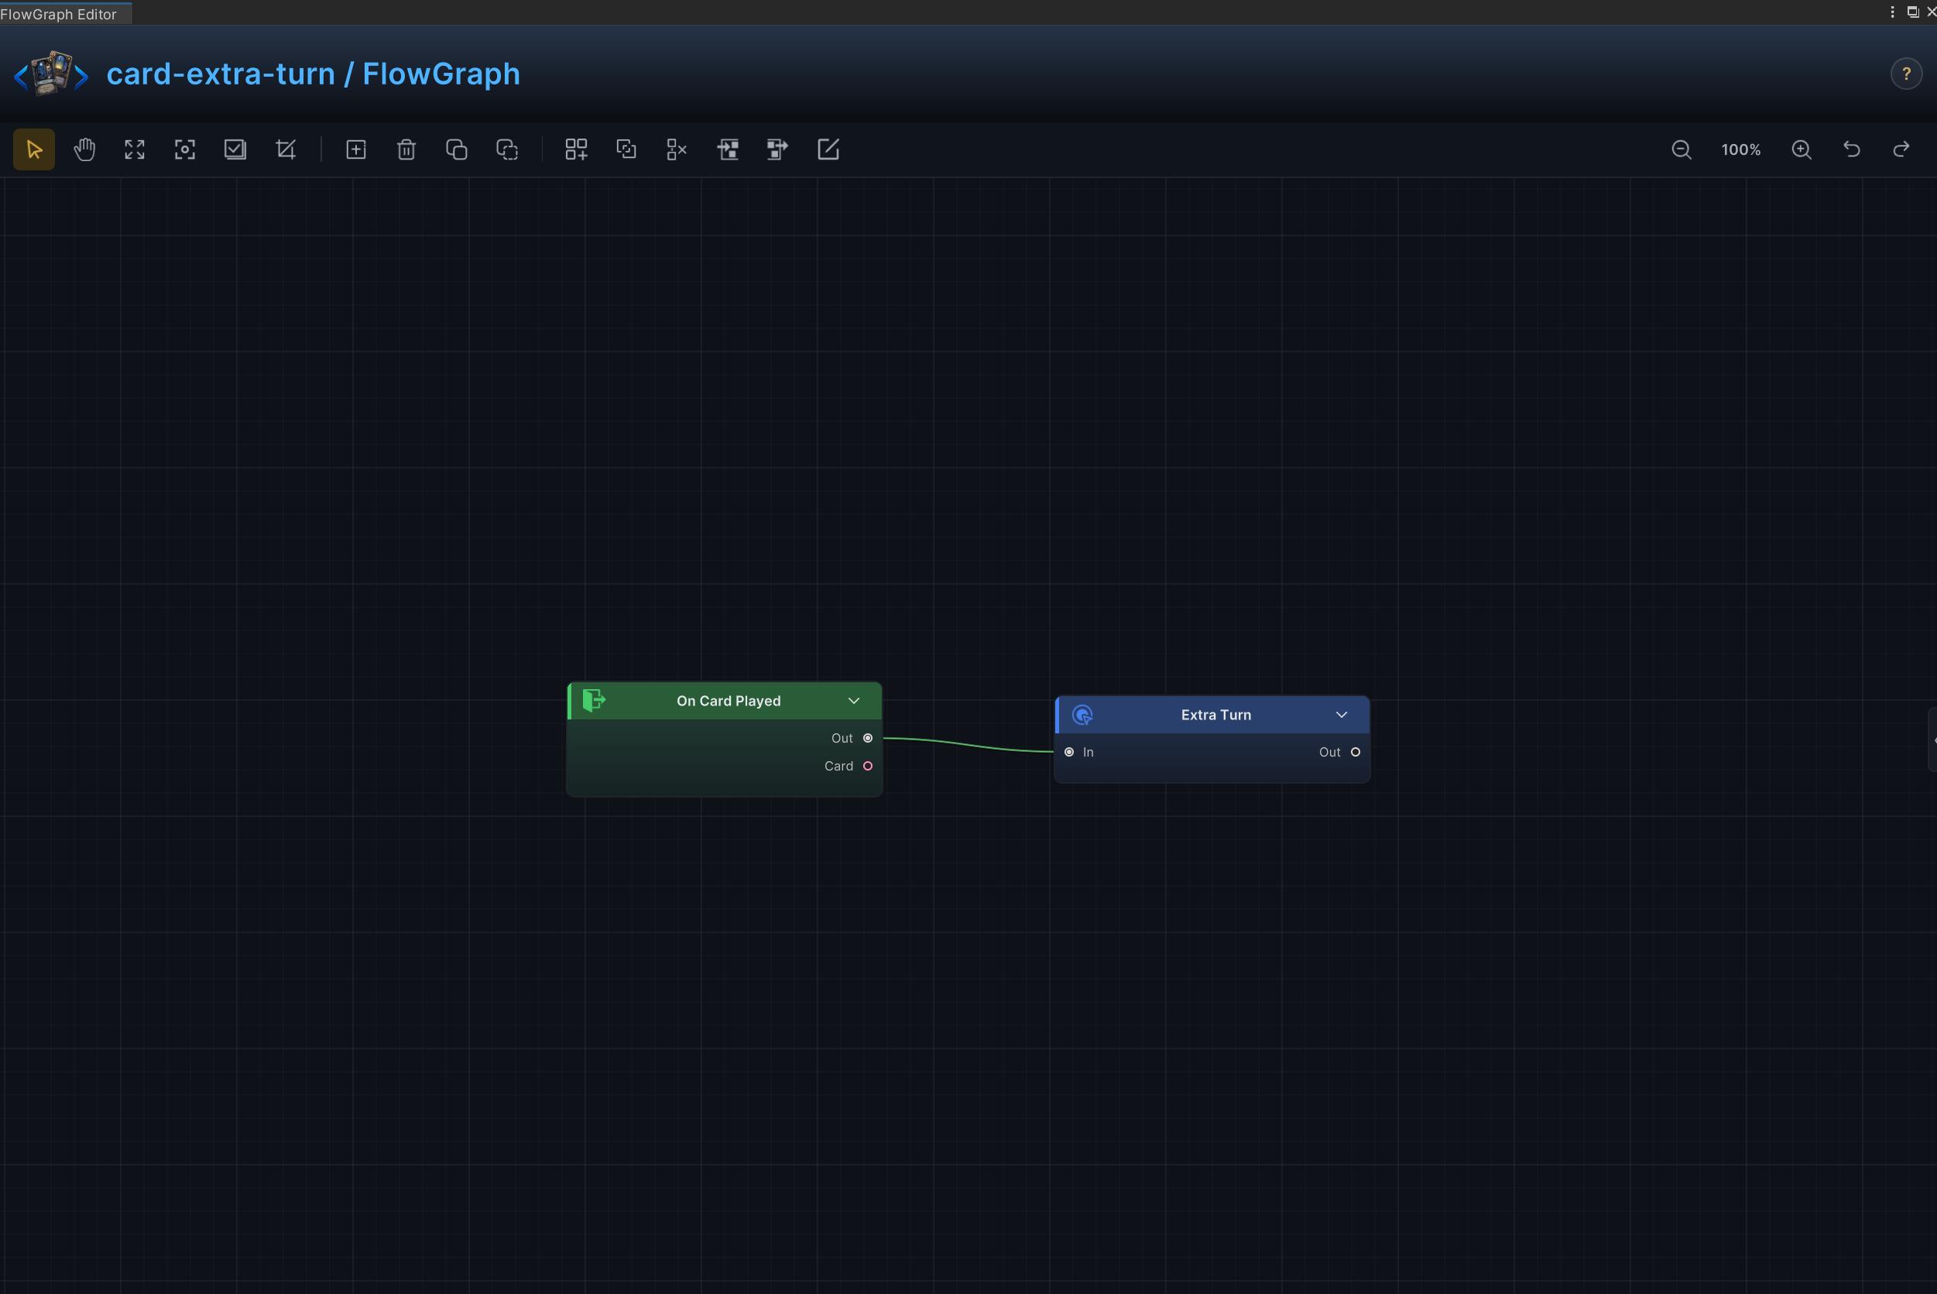This screenshot has height=1294, width=1937.
Task: Click the import-into-blocks arrow icon
Action: (x=728, y=149)
